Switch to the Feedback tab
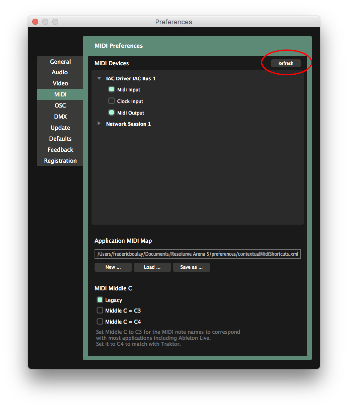This screenshot has width=348, height=409. click(60, 150)
